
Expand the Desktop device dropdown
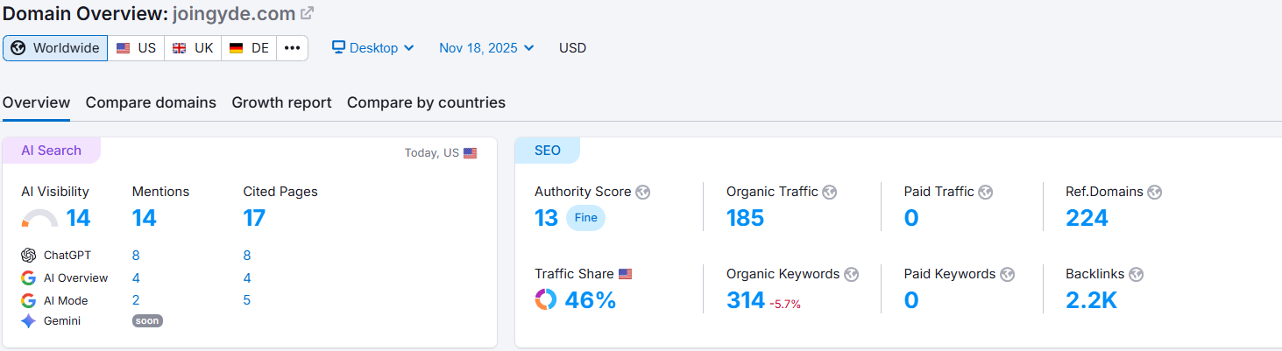[372, 48]
